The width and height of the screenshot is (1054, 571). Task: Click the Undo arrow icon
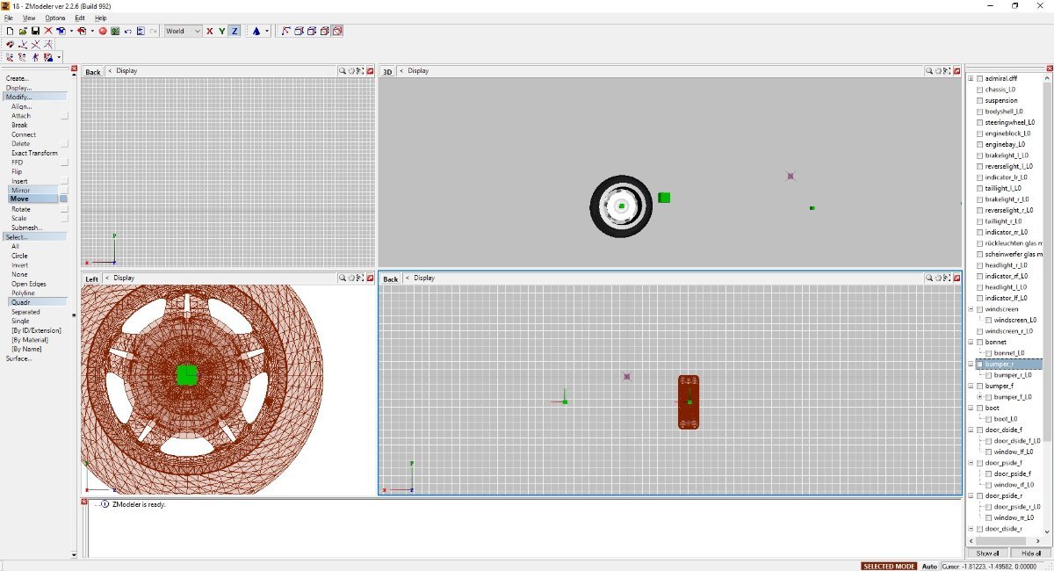click(127, 31)
